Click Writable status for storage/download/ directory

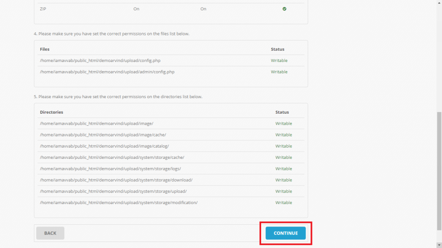pos(284,180)
